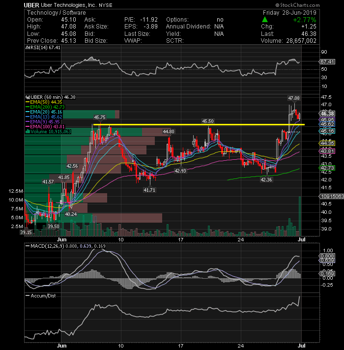Click the EMA(20) 45.16 legend entry
The image size is (344, 350).
(46, 112)
